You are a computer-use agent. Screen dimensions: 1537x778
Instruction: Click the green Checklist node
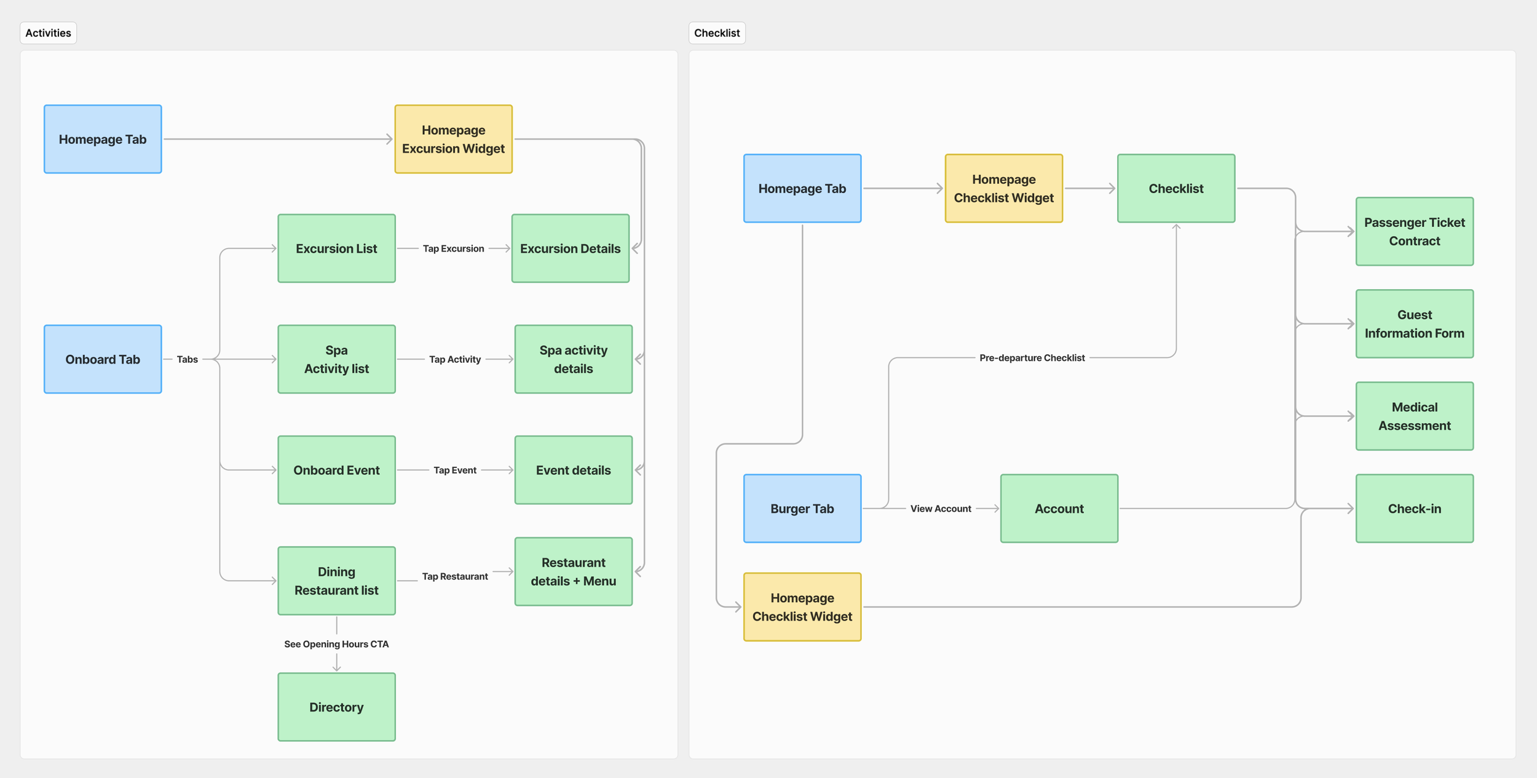1176,188
